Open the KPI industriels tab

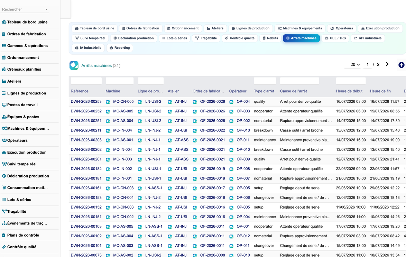pyautogui.click(x=368, y=38)
